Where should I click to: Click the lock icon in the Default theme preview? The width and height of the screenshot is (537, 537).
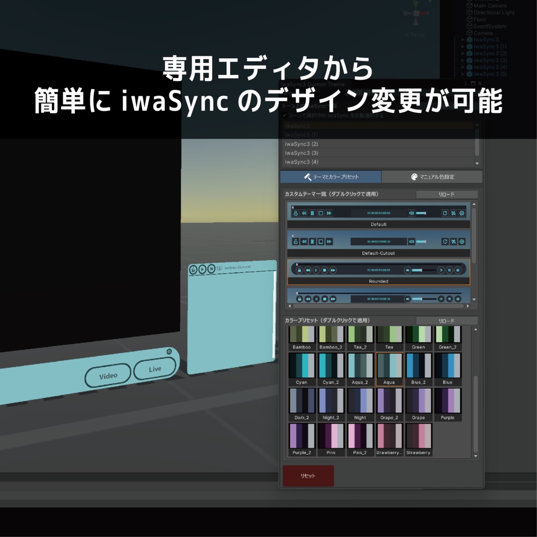point(295,213)
